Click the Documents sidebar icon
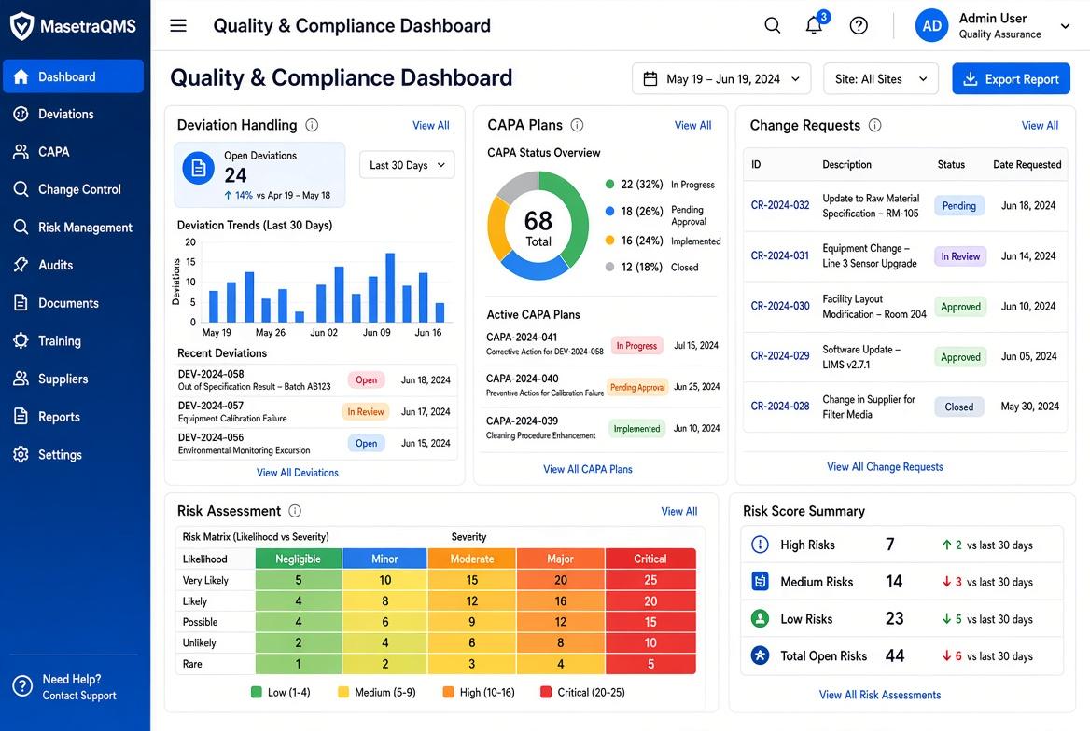The image size is (1090, 731). tap(21, 303)
